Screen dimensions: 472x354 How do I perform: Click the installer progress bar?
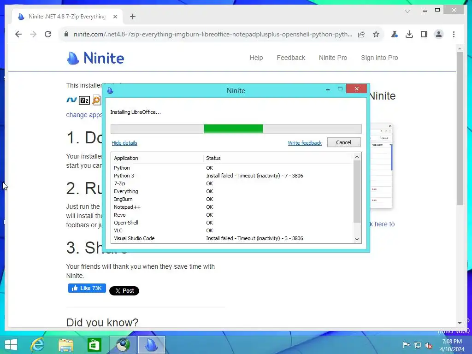(x=236, y=129)
